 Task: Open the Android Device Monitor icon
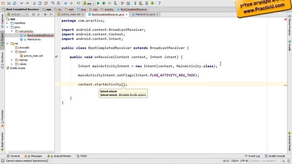coord(152,3)
